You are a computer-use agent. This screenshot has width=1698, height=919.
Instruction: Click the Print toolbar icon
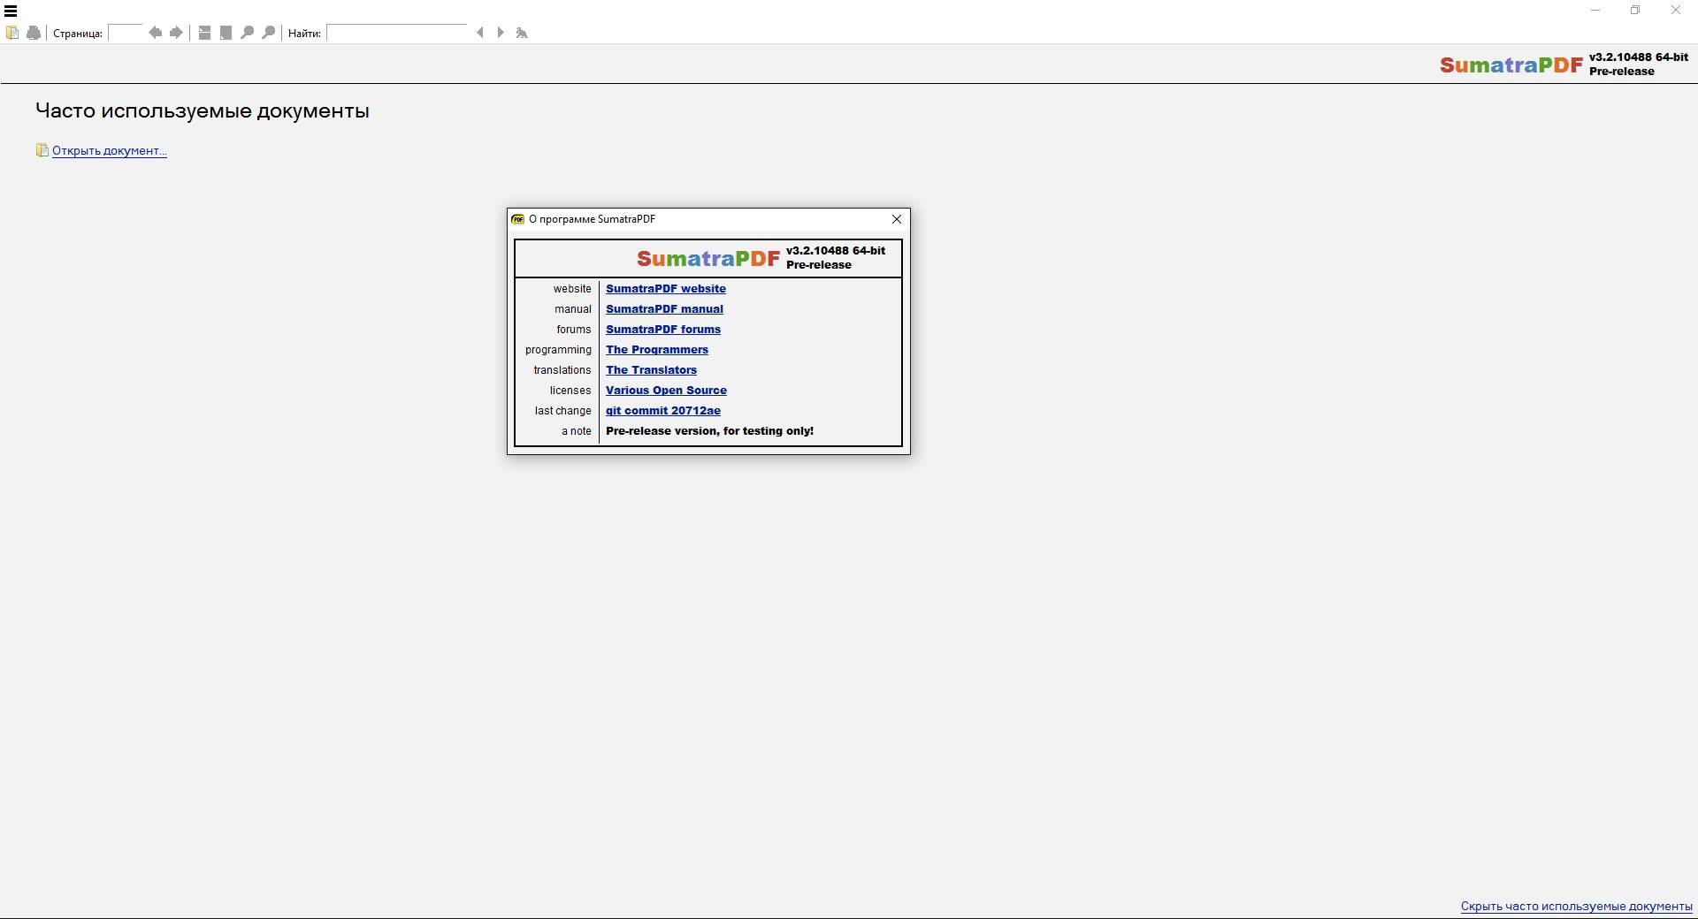(x=34, y=33)
